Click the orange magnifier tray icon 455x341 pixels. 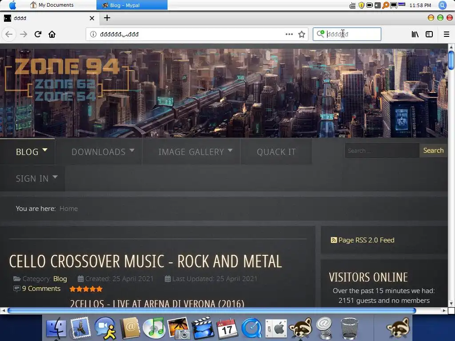coord(385,5)
